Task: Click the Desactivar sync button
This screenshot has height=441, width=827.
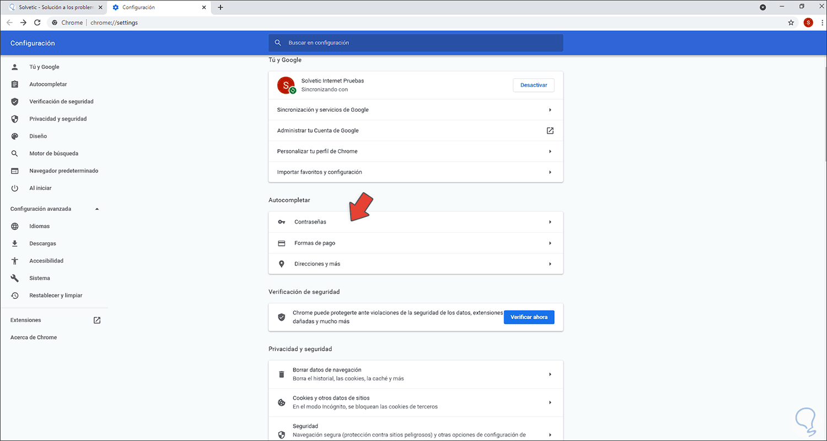Action: tap(534, 85)
